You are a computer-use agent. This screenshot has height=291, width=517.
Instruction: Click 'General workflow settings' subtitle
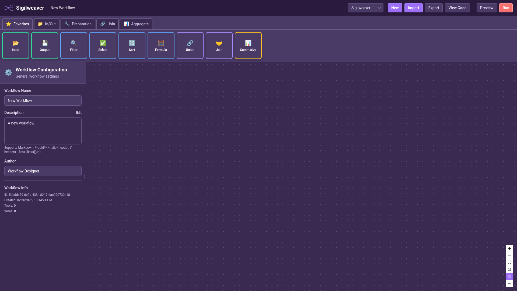(x=37, y=76)
